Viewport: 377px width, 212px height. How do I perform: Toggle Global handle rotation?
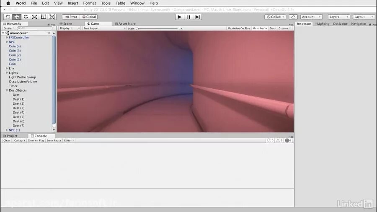pos(89,17)
